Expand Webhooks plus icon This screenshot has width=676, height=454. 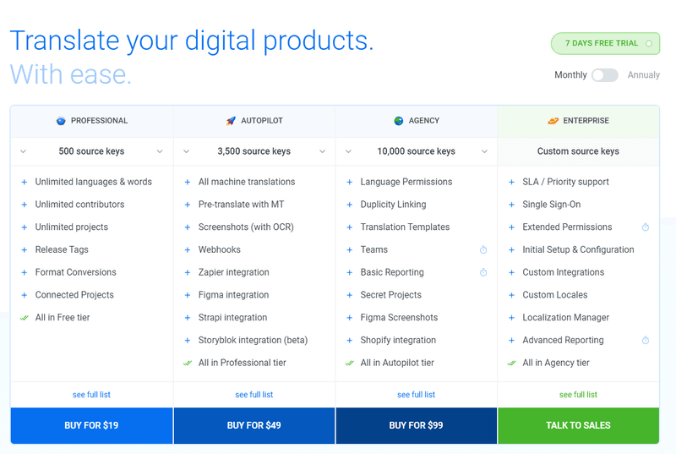coord(187,249)
